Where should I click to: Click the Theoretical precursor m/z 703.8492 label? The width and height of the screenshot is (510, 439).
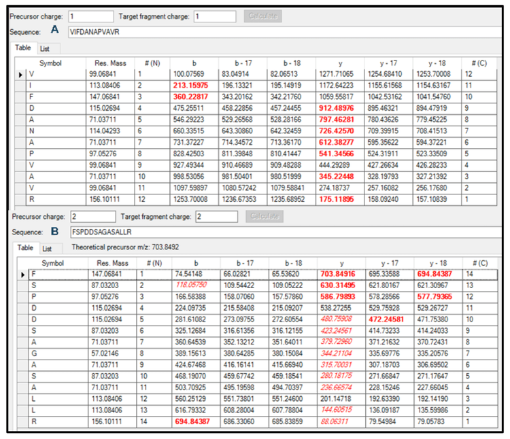tap(125, 247)
